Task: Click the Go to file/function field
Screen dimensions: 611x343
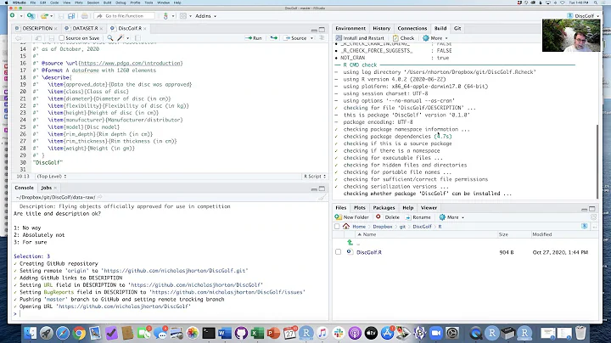Action: 125,16
